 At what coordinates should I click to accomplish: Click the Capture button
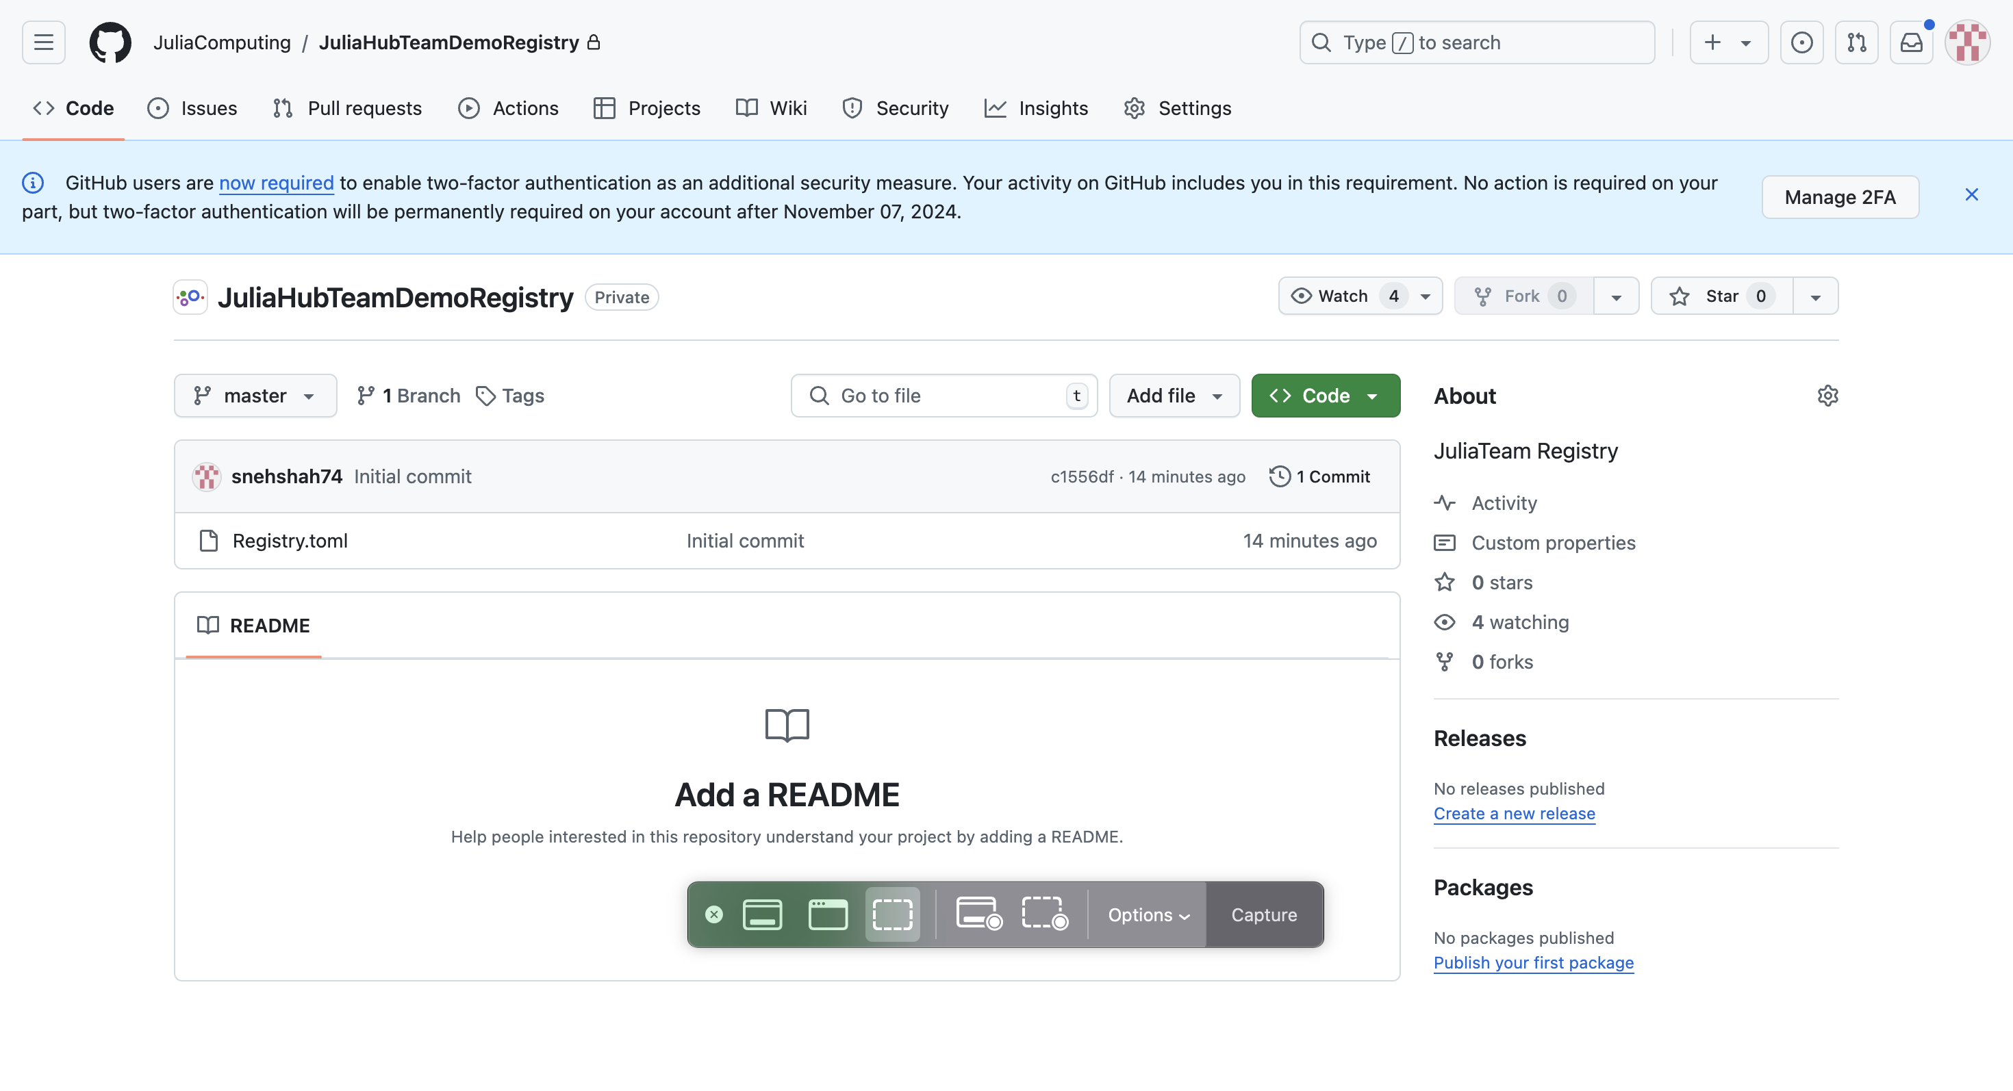(1265, 914)
